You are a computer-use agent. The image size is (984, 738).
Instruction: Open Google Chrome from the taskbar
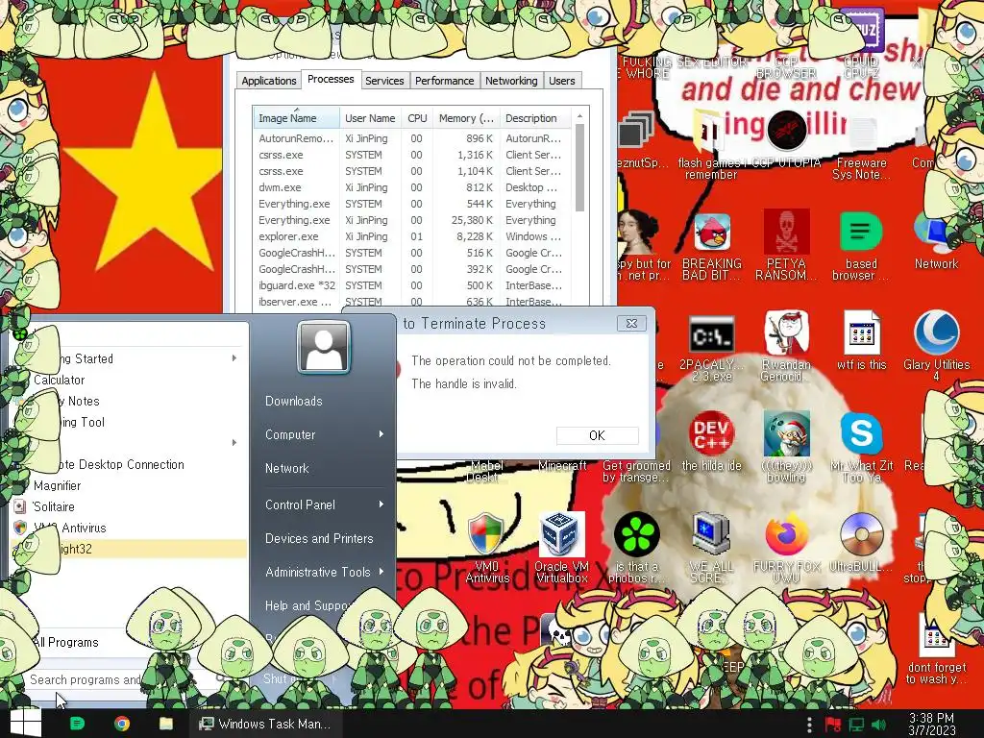pos(122,724)
